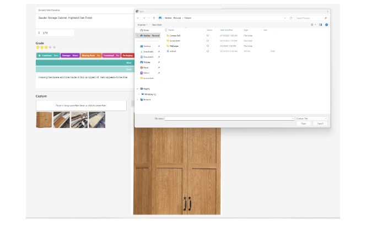The height and width of the screenshot is (226, 366).
Task: Select the orange Missing Parts tag
Action: pyautogui.click(x=91, y=56)
